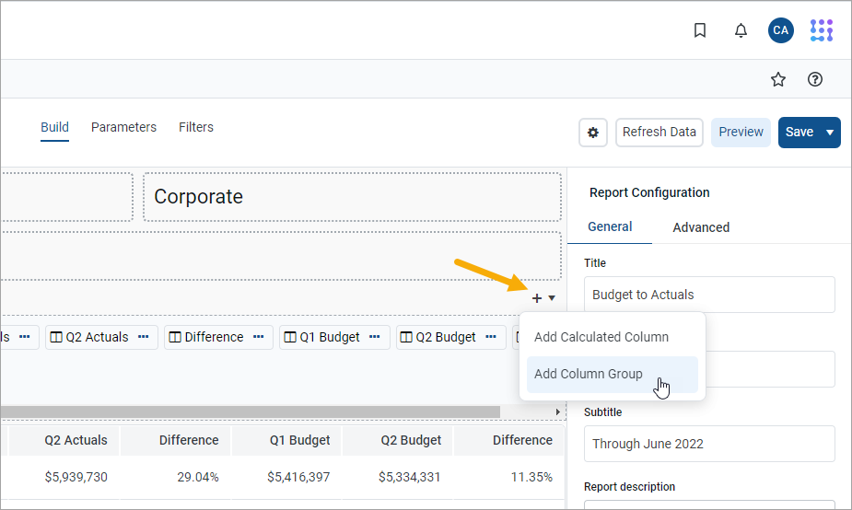Screen dimensions: 852x510
Task: Click the bookmark icon in header
Action: 700,30
